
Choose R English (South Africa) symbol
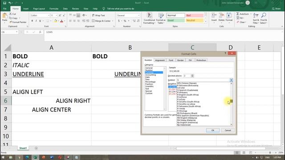click(188, 95)
